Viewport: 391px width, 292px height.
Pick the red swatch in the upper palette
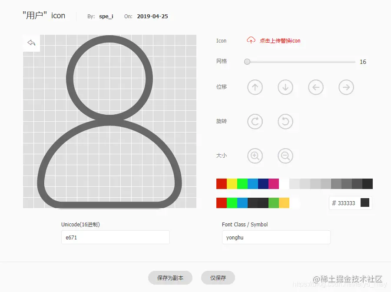pyautogui.click(x=222, y=184)
